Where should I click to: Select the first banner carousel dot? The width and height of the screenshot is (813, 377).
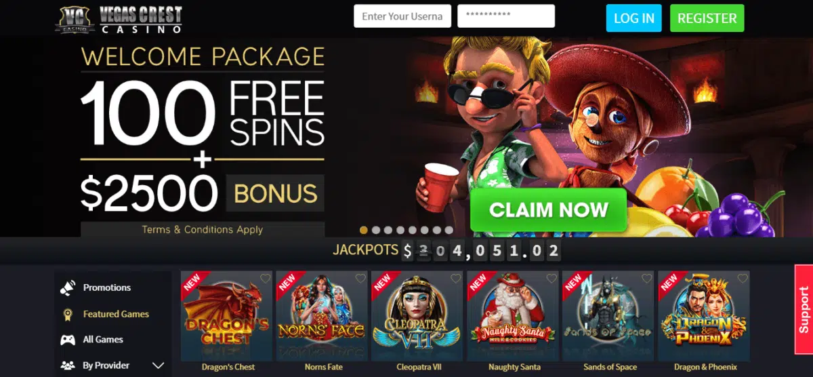(x=364, y=230)
